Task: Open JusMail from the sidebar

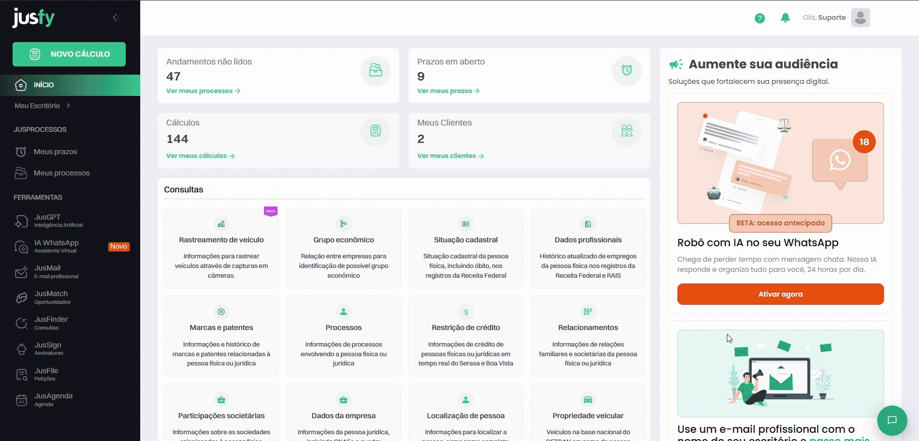Action: pyautogui.click(x=48, y=272)
